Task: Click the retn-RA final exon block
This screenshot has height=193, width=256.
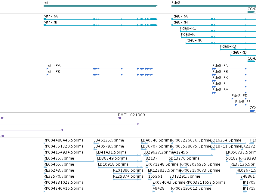Action: click(x=154, y=19)
